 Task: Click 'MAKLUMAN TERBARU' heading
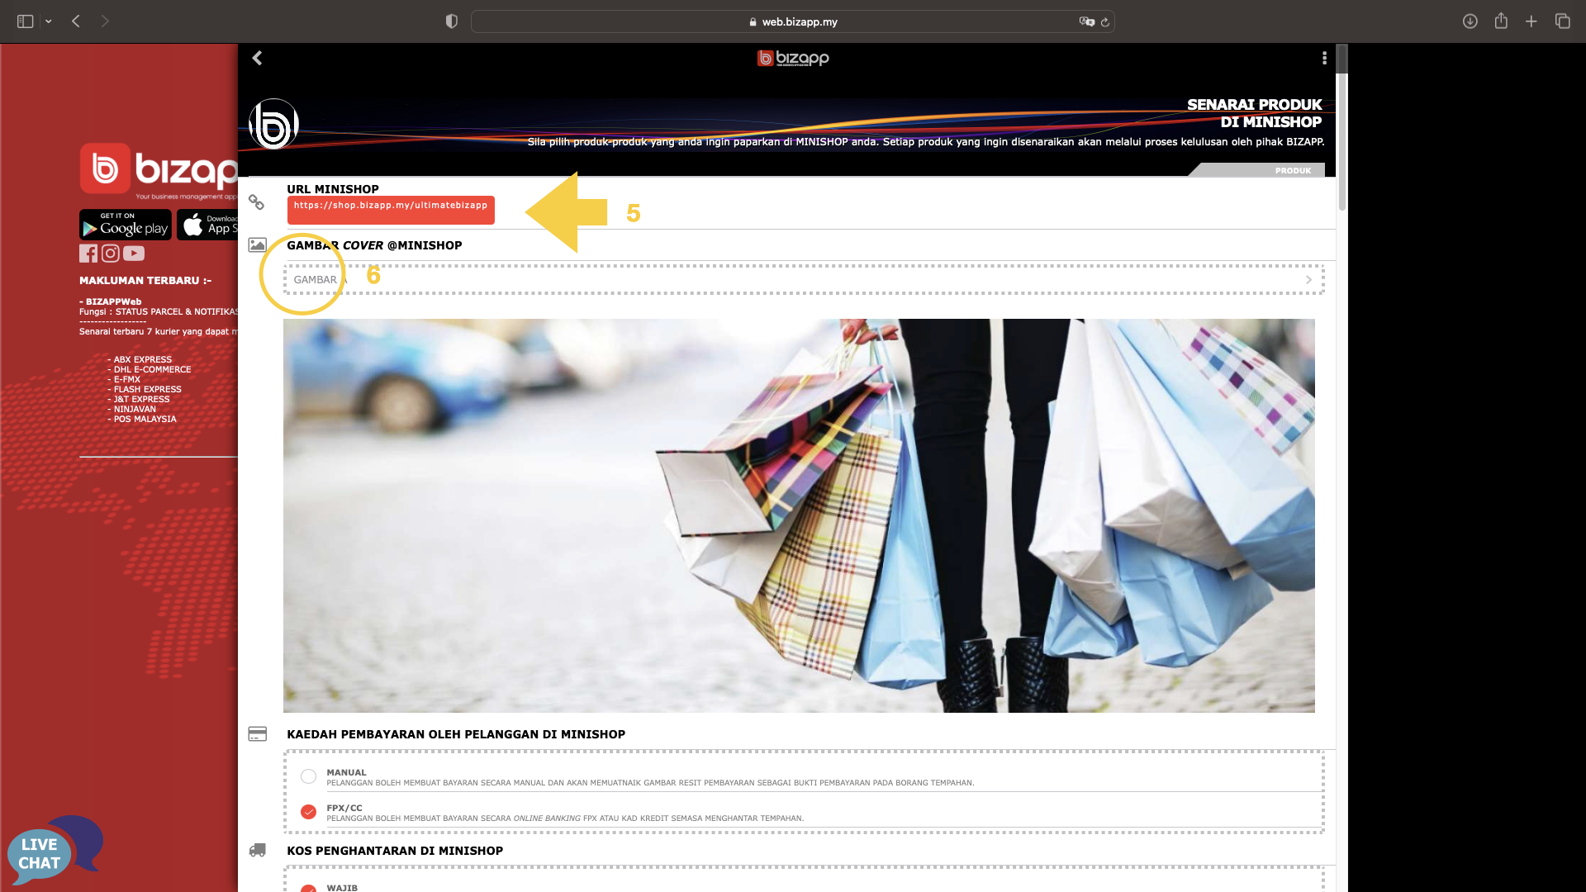[x=145, y=281]
